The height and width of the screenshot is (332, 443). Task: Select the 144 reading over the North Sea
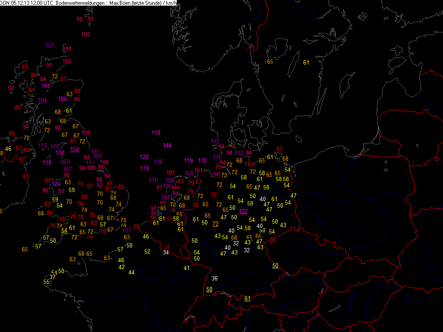167,146
